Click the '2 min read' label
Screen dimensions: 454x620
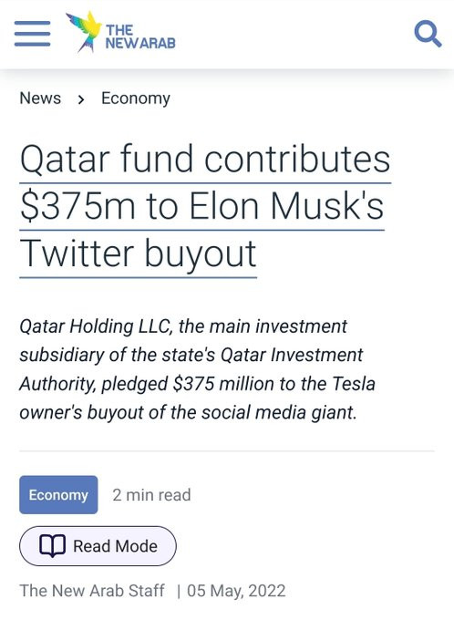click(152, 495)
